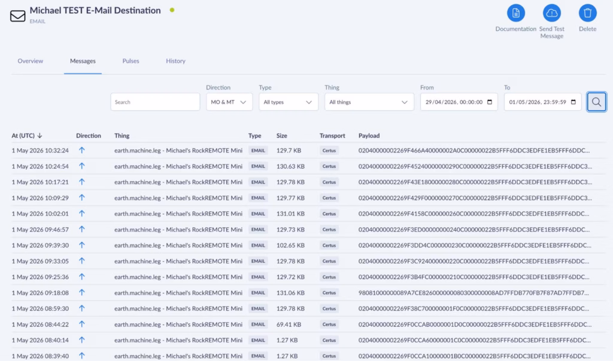Click the envelope email destination icon

pyautogui.click(x=17, y=16)
